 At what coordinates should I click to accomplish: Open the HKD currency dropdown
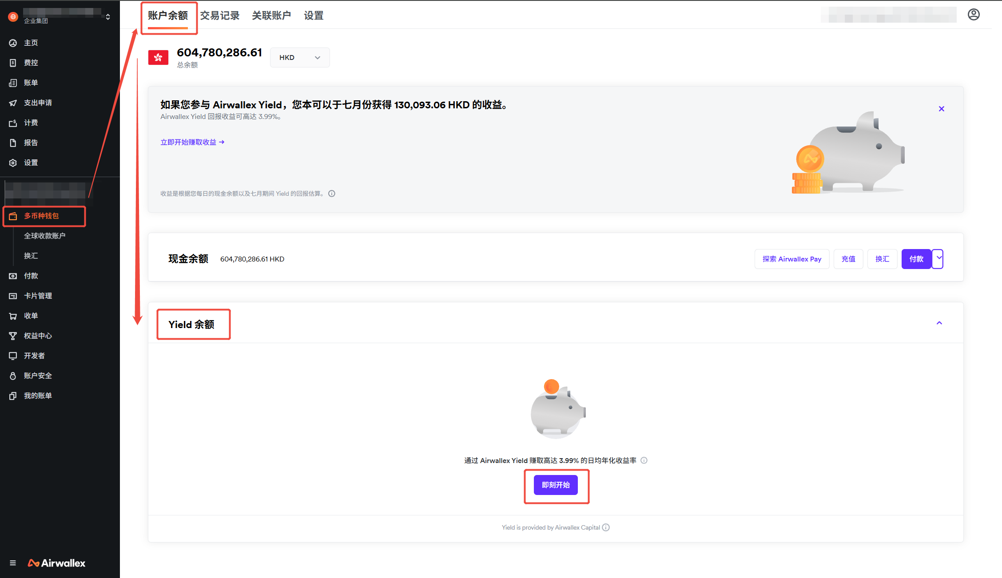click(300, 58)
